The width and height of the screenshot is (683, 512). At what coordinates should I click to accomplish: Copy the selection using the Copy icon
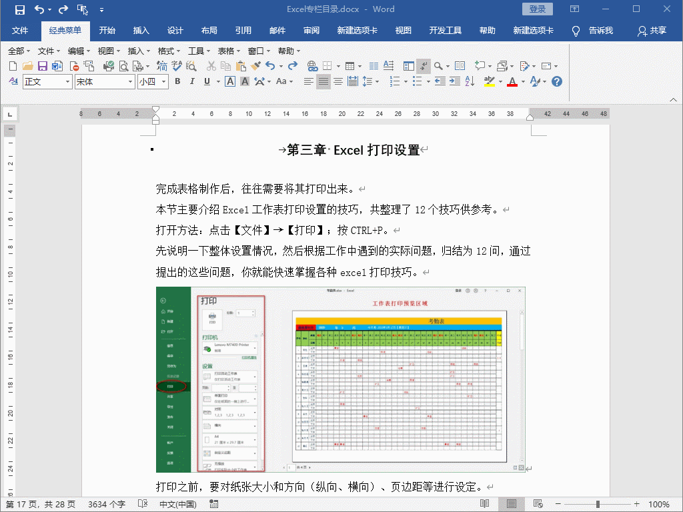click(x=225, y=66)
